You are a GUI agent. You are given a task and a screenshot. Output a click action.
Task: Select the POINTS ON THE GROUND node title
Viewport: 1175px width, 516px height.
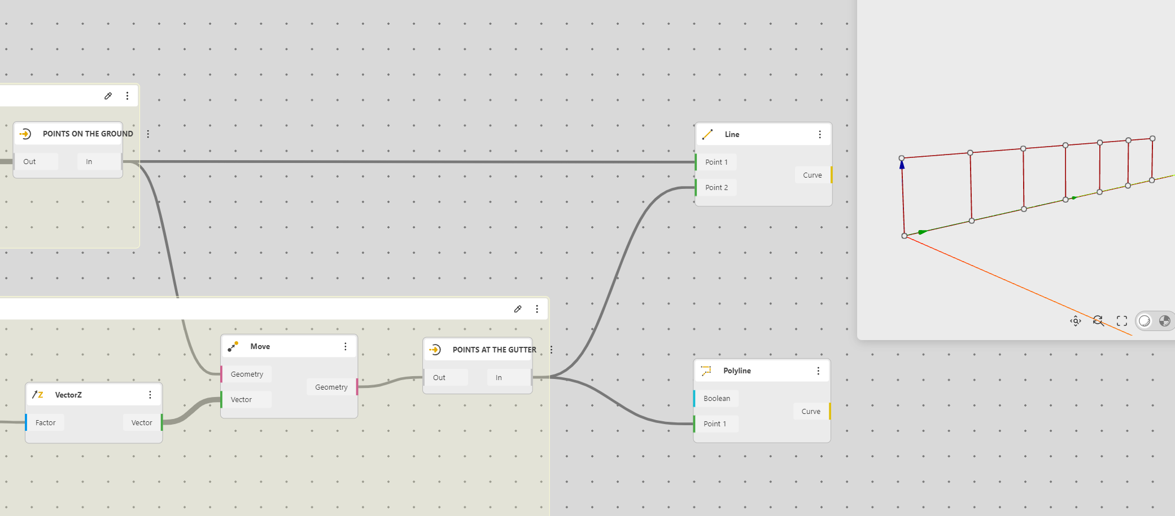[88, 134]
